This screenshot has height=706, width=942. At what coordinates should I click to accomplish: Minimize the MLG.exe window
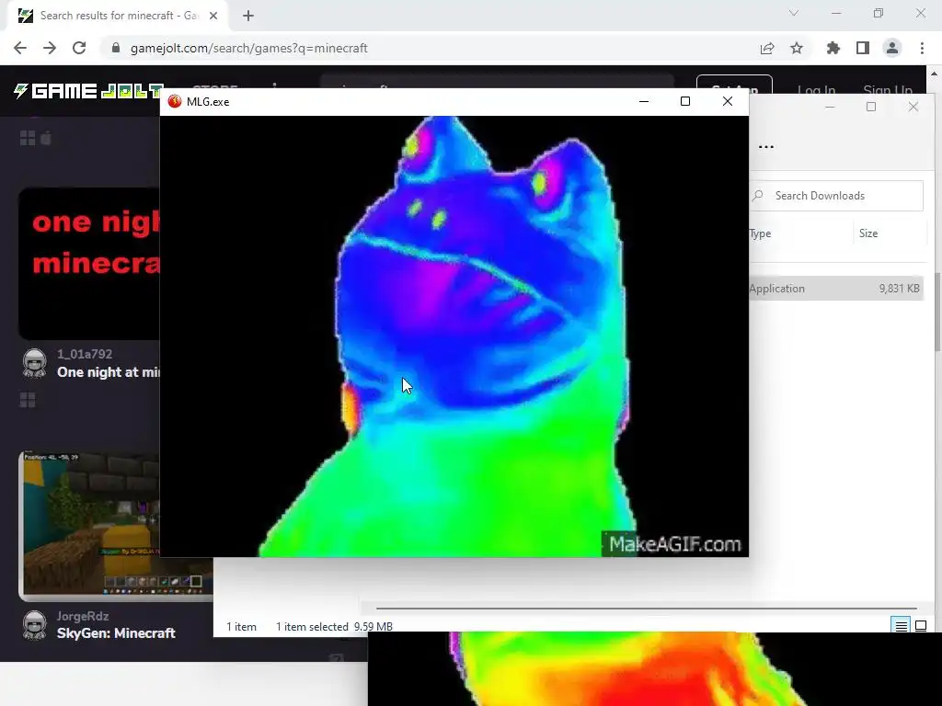click(644, 101)
